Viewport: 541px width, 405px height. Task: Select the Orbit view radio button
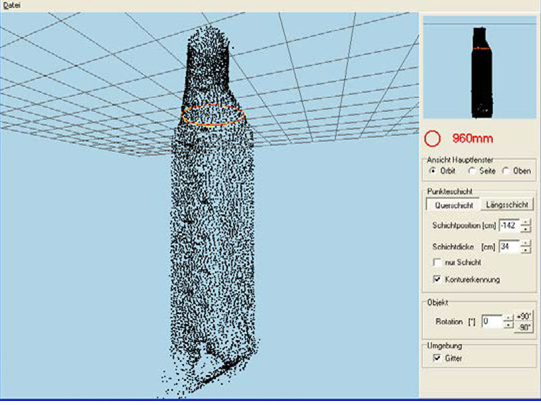pos(432,171)
